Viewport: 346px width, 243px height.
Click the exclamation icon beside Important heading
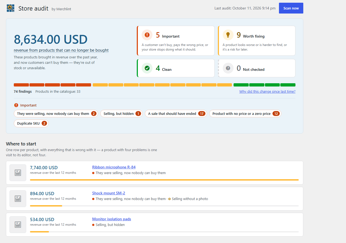tap(16, 105)
